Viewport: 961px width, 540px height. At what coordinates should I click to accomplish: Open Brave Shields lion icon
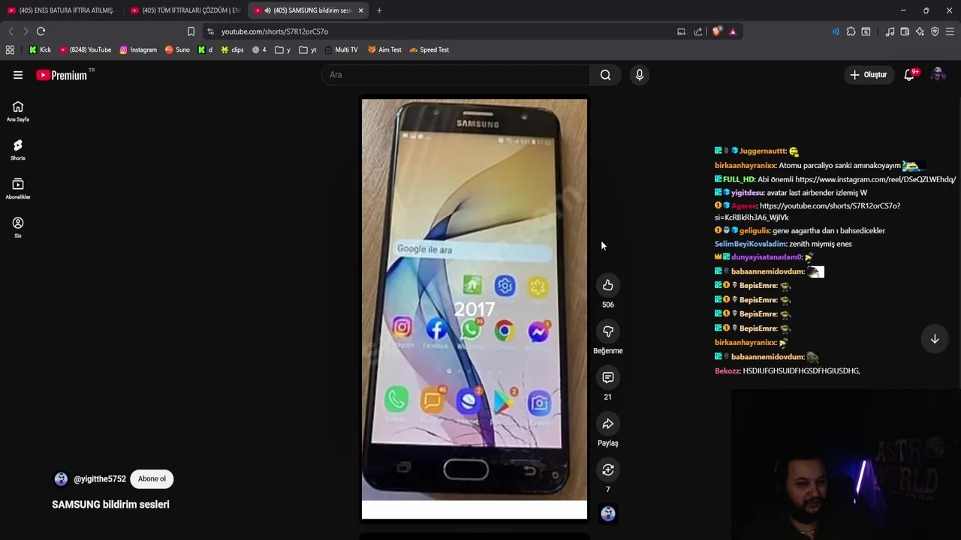[x=716, y=31]
